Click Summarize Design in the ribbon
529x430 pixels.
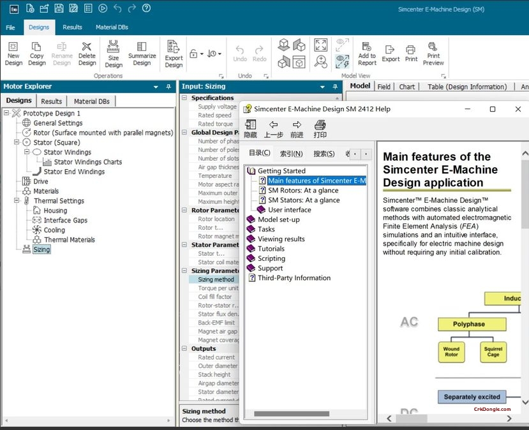coord(142,54)
